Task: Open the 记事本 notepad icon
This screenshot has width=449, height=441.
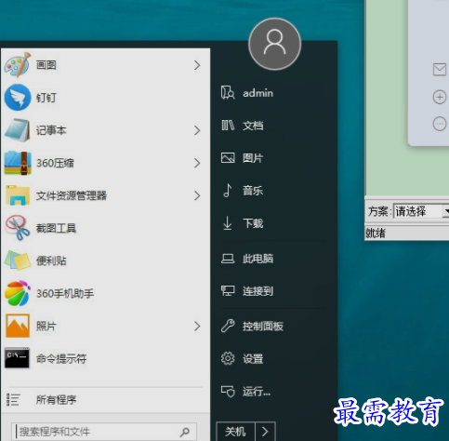Action: pyautogui.click(x=18, y=130)
